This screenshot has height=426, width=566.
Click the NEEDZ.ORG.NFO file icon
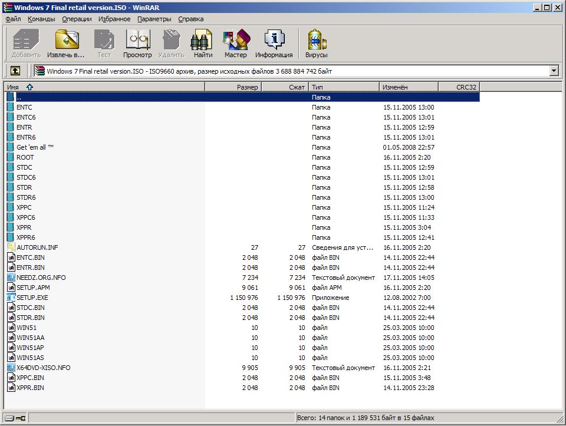11,278
